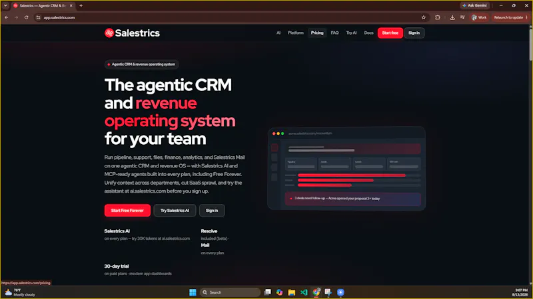Switch to Chrome in the taskbar

[316, 292]
